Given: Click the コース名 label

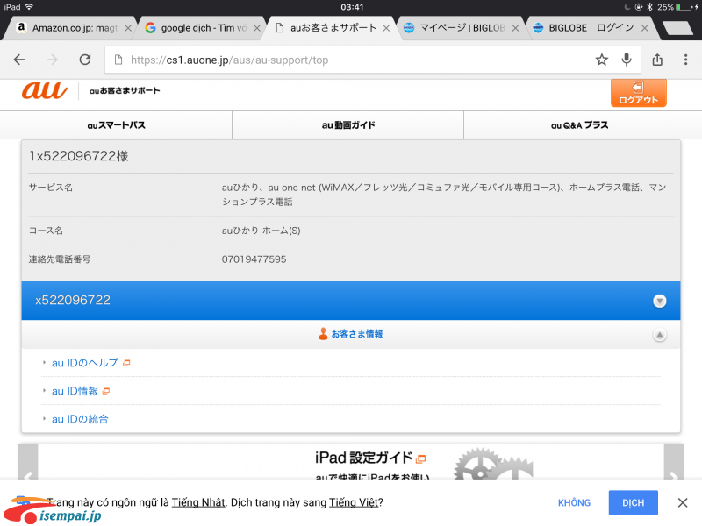Looking at the screenshot, I should tap(46, 231).
